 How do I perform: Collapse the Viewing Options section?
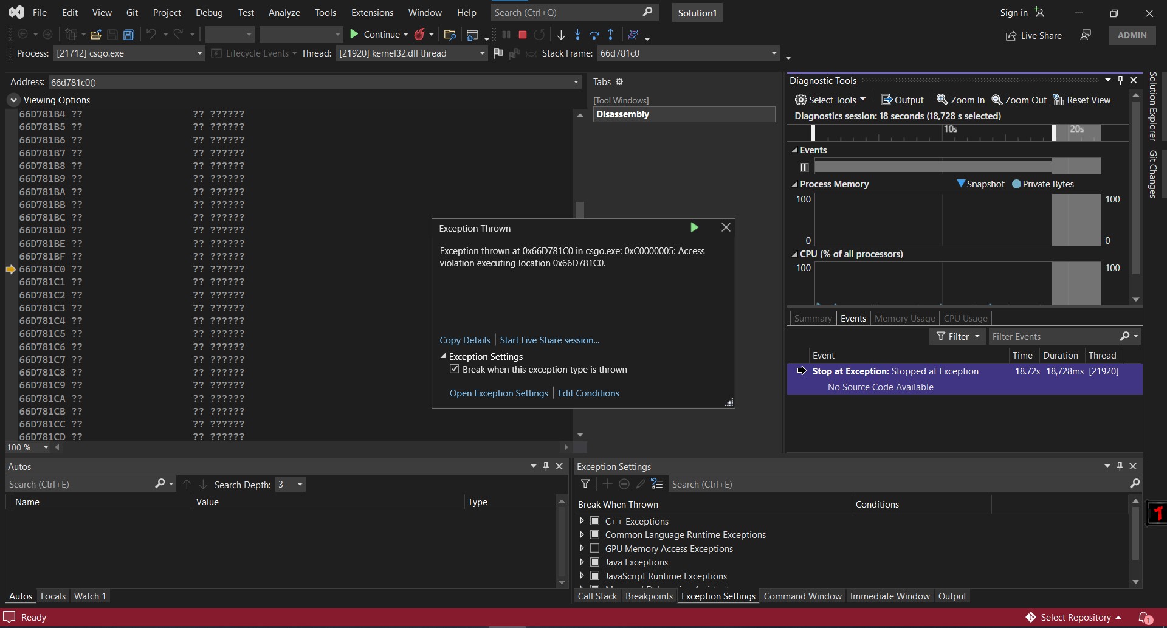click(x=13, y=100)
